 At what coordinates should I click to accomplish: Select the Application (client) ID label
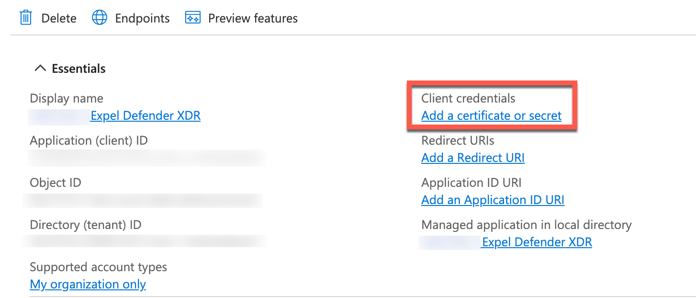coord(89,141)
